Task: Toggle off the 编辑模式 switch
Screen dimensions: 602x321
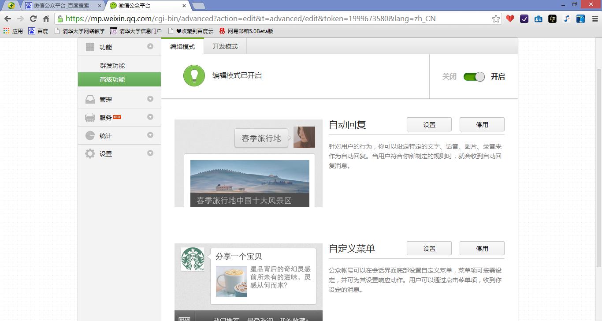Action: point(474,76)
